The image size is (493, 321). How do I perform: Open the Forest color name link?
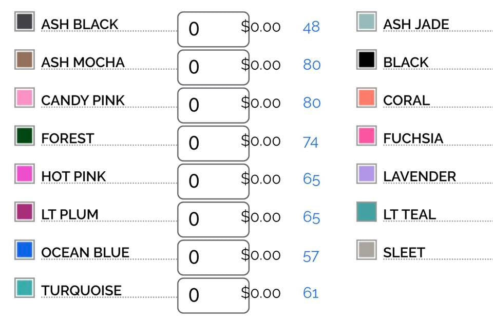[68, 138]
